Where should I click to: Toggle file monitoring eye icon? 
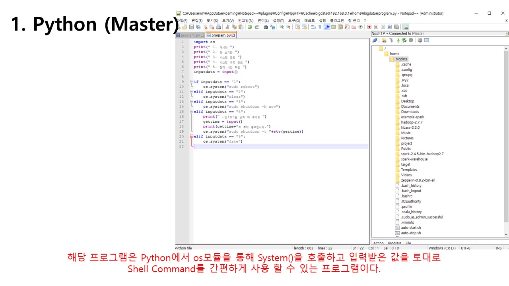(360, 27)
